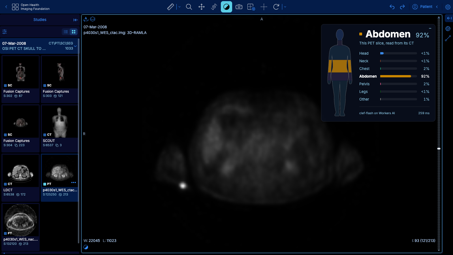This screenshot has height=255, width=453.
Task: Select the crosshairs tool
Action: 264,7
